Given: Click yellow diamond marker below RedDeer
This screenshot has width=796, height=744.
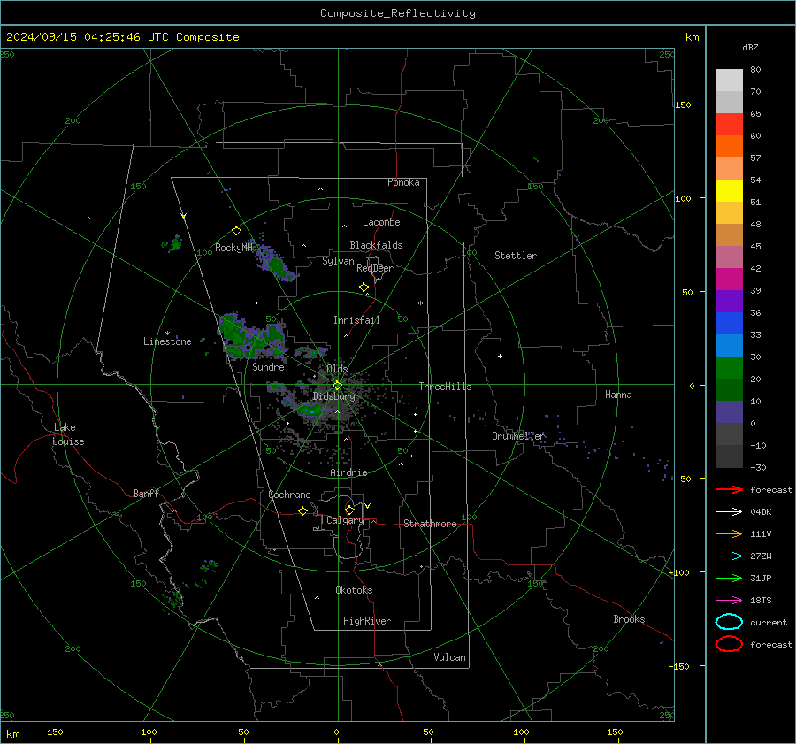Looking at the screenshot, I should pos(364,288).
